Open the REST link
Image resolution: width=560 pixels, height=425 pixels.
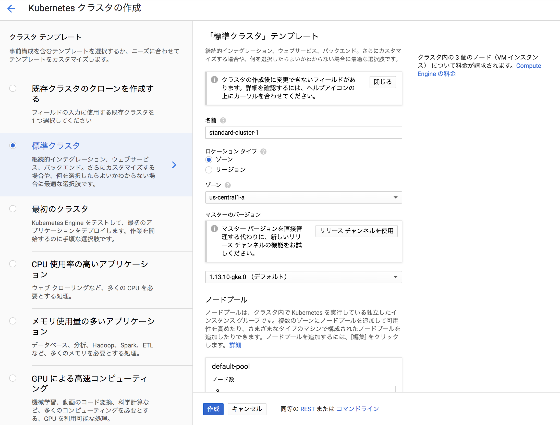click(308, 409)
